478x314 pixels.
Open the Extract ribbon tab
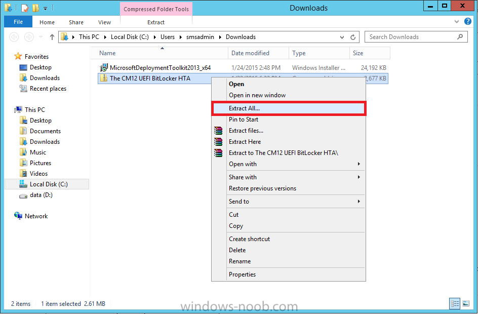156,22
